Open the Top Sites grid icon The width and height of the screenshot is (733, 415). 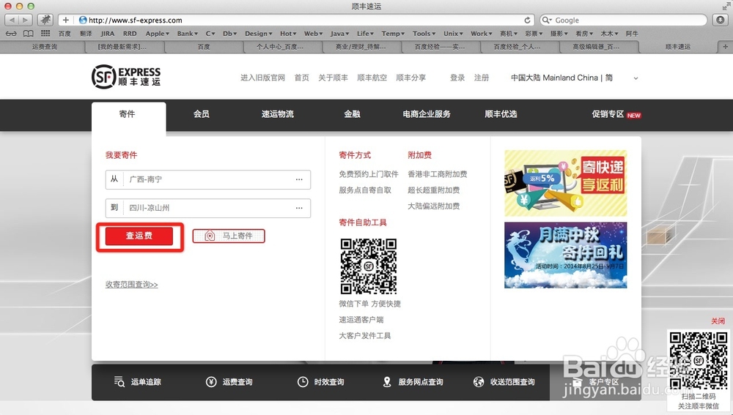pyautogui.click(x=45, y=34)
